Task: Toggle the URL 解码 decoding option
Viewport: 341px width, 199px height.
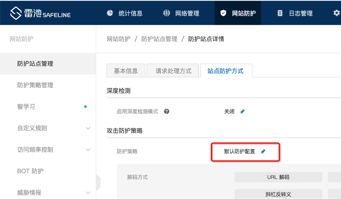Action: click(278, 177)
